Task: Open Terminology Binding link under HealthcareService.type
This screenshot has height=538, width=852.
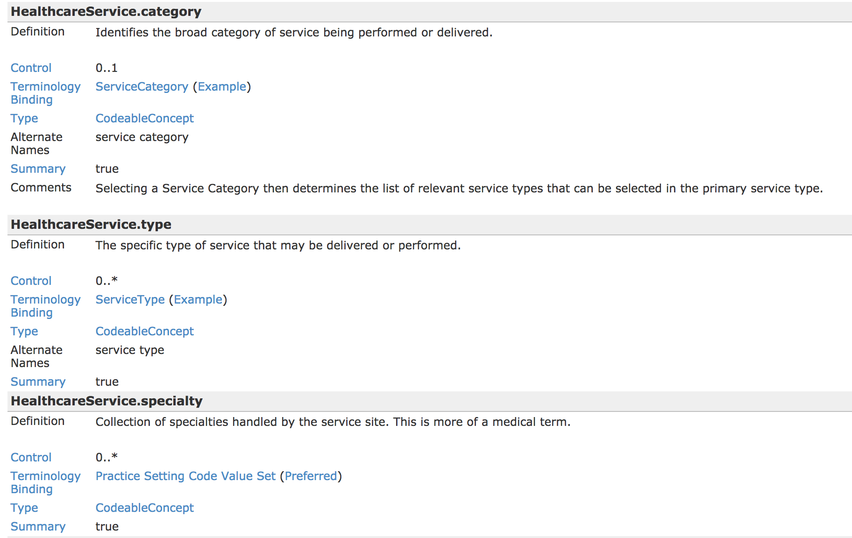Action: (x=45, y=306)
